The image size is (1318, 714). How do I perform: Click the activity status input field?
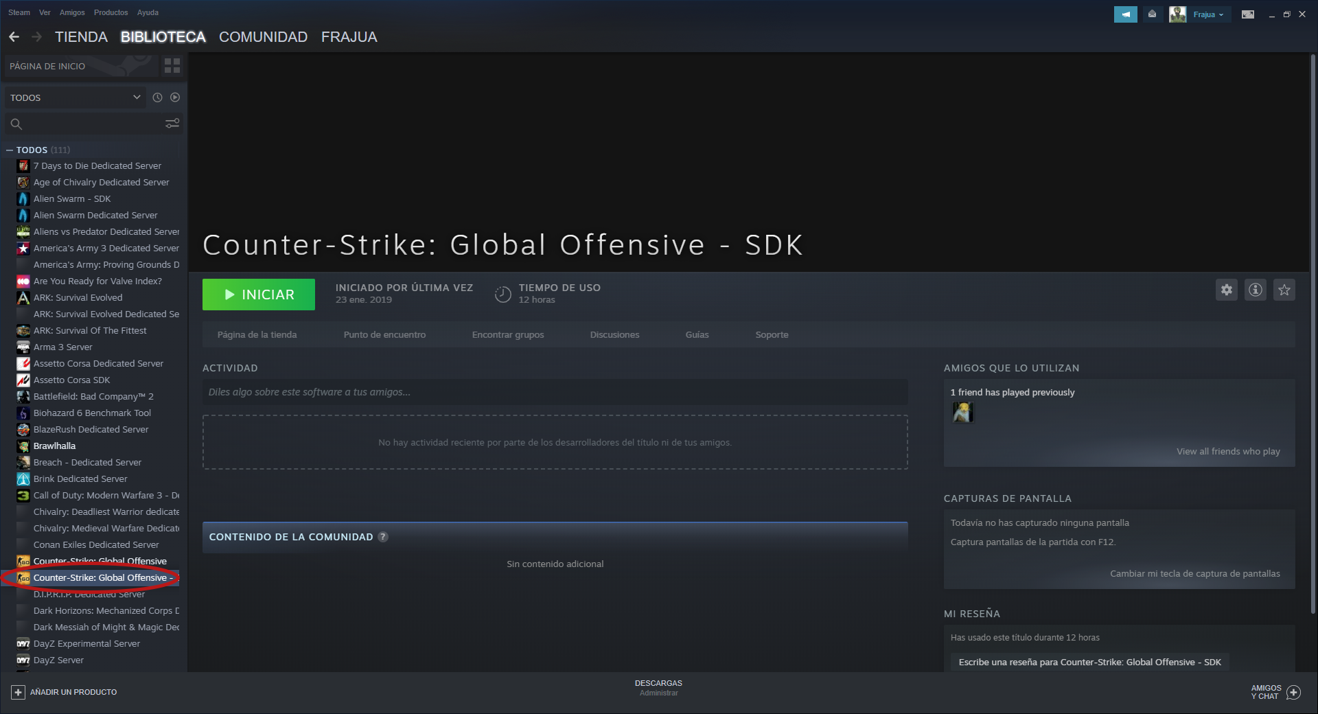tap(555, 392)
